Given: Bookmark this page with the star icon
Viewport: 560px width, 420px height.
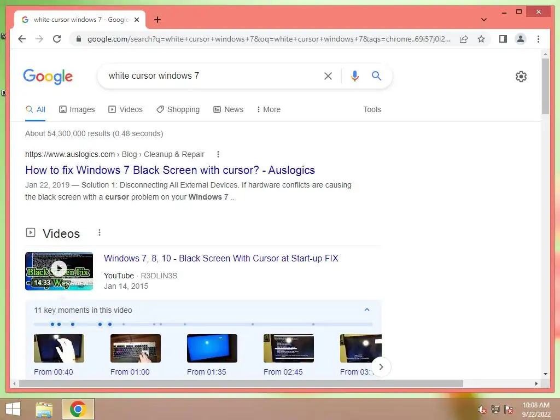Looking at the screenshot, I should pos(481,39).
